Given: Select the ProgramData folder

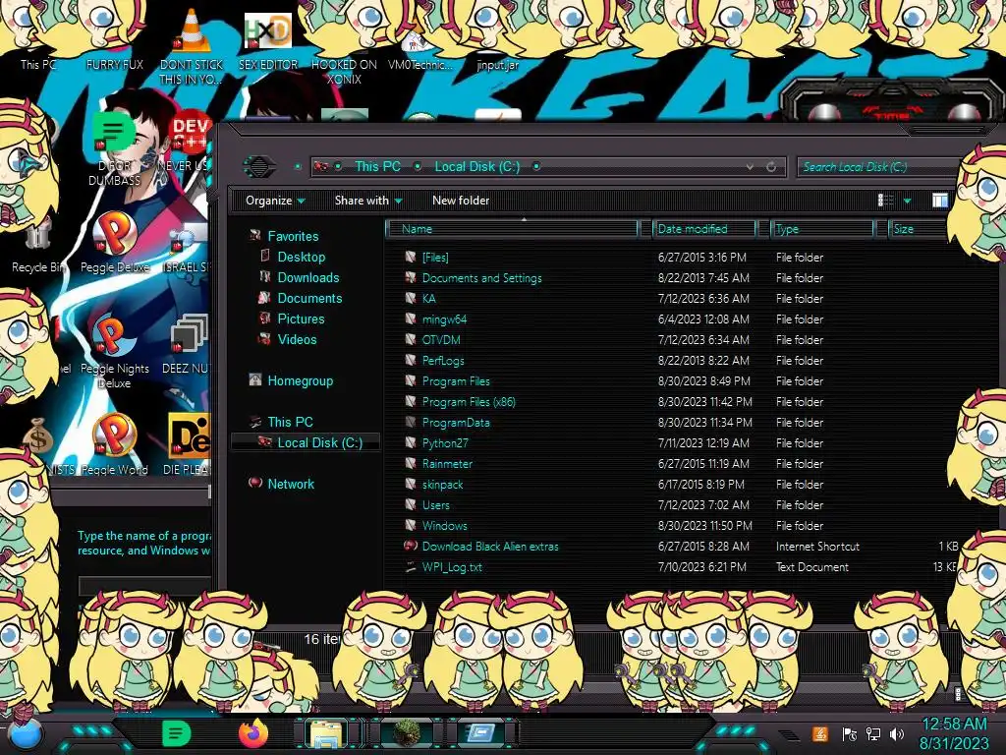Looking at the screenshot, I should click(x=456, y=423).
